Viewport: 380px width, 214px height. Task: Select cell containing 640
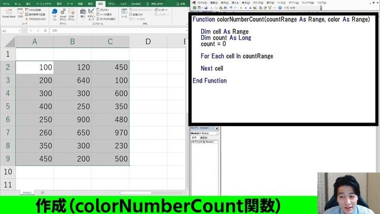[x=72, y=80]
